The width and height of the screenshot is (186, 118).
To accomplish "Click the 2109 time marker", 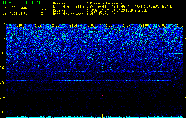I will 162,25.
